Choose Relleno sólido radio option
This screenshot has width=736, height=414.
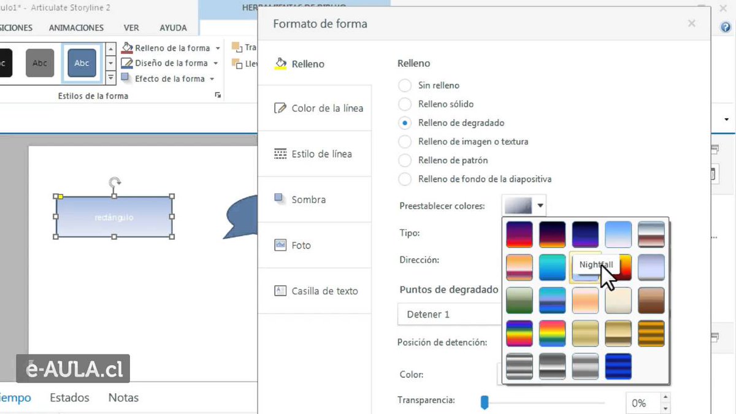pos(405,104)
